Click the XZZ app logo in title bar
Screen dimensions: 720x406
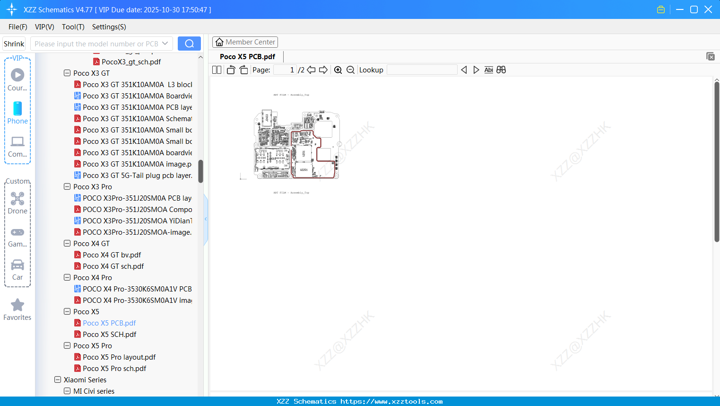click(x=12, y=9)
